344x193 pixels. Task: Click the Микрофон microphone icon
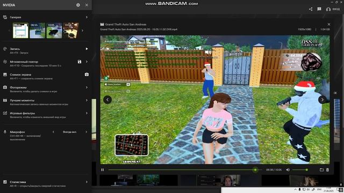click(5, 132)
